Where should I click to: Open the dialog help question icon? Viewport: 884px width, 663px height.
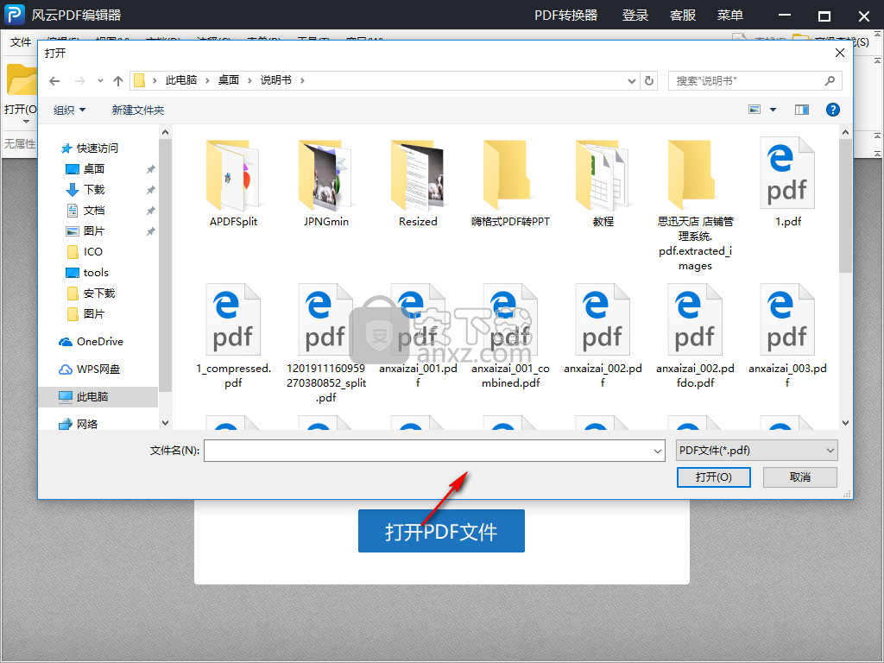coord(833,110)
